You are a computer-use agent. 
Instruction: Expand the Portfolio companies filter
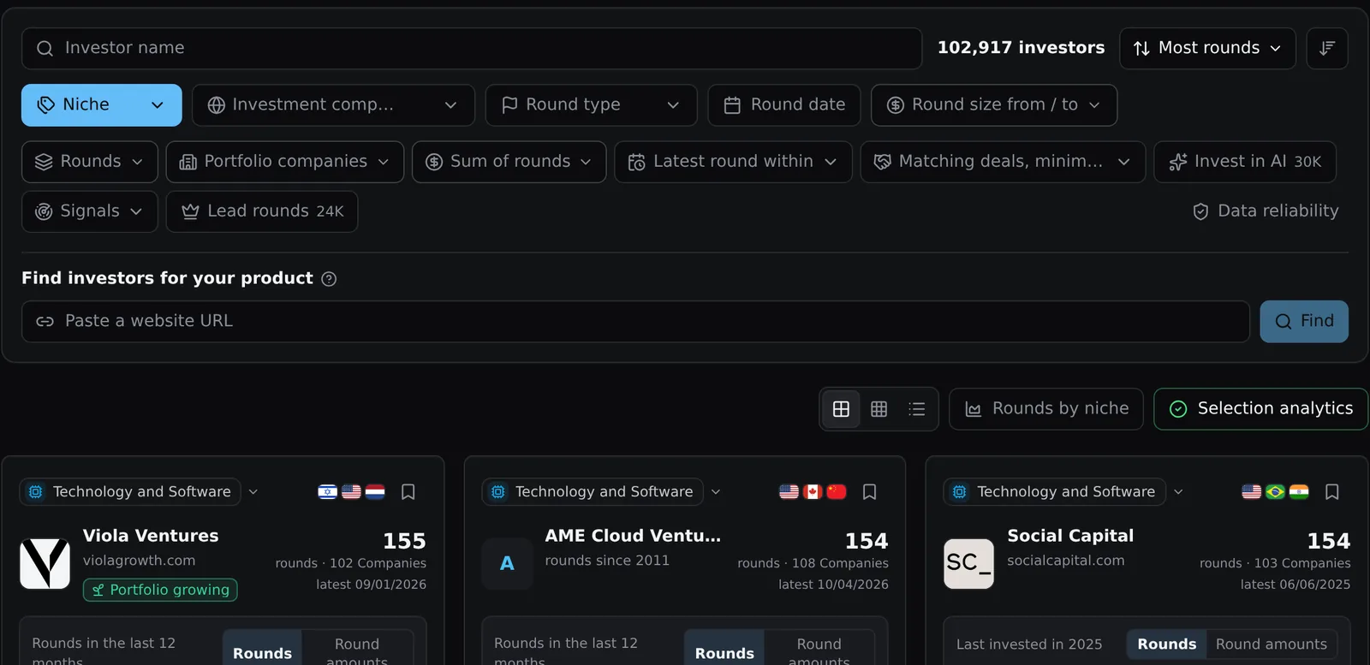285,162
